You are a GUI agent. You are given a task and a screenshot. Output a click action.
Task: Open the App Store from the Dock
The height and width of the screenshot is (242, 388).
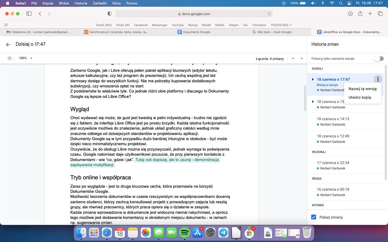198,233
